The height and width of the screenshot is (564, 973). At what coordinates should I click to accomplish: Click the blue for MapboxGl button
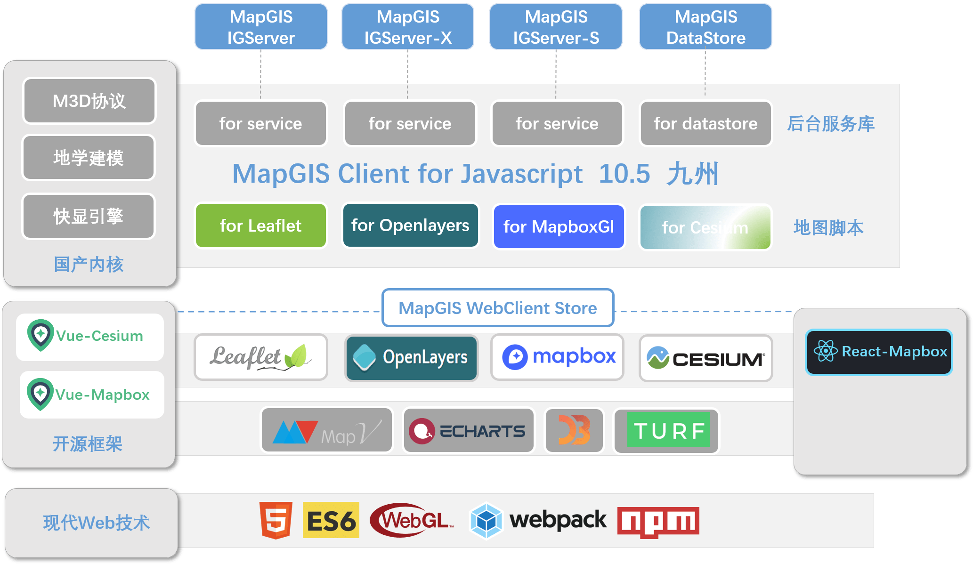[x=559, y=227]
